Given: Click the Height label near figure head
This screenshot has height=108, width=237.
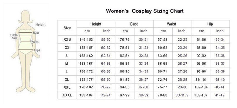Looking at the screenshot, I should 40,24.
